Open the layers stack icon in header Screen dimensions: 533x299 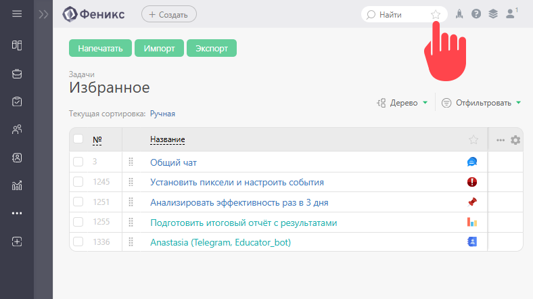point(493,14)
